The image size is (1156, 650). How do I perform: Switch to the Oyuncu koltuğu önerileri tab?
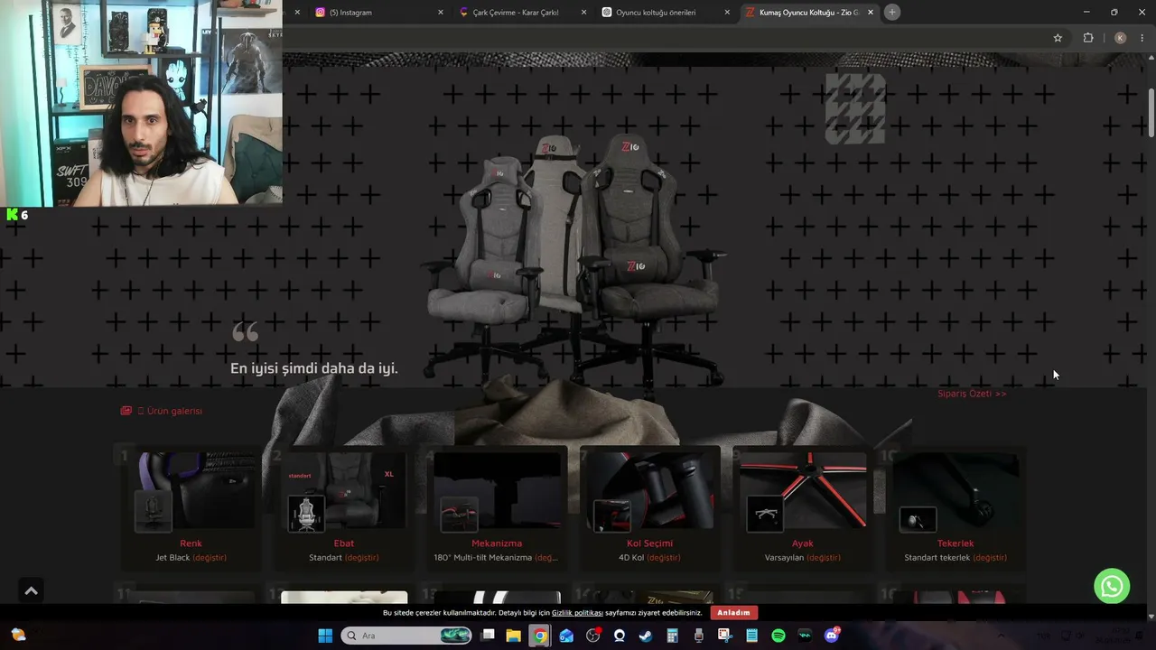pos(666,13)
